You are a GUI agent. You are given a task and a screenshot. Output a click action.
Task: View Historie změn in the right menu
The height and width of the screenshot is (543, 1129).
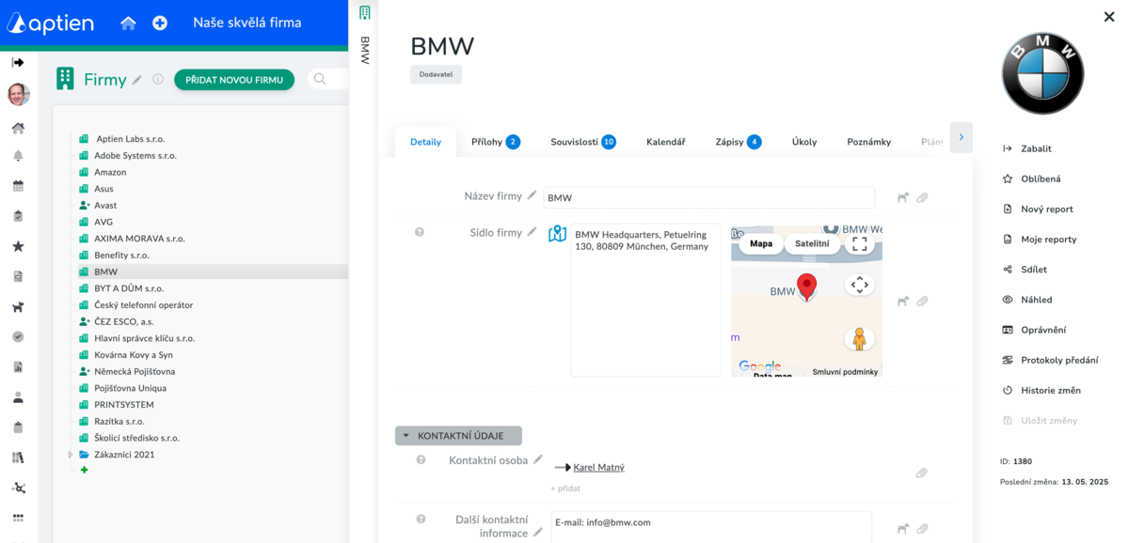point(1042,390)
